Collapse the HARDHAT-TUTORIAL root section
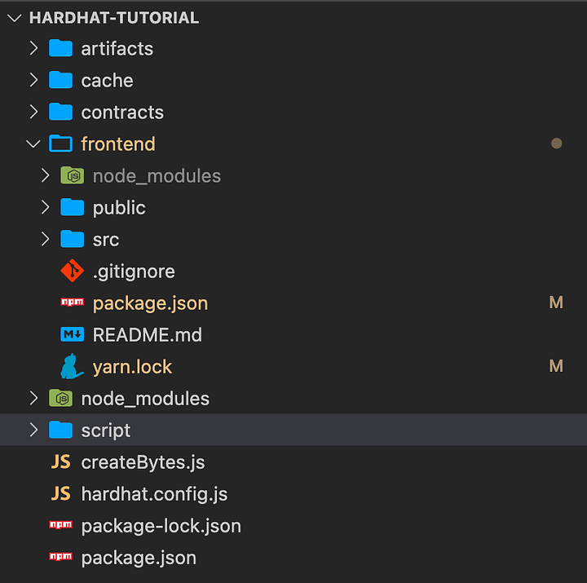 coord(14,18)
